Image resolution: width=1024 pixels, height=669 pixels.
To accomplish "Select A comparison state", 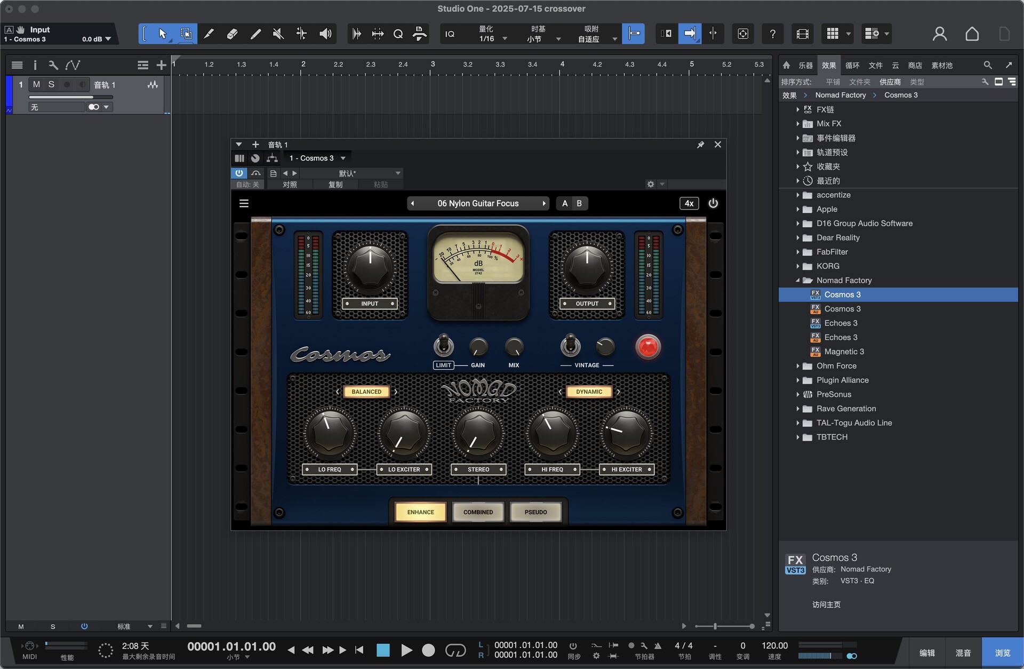I will point(565,203).
